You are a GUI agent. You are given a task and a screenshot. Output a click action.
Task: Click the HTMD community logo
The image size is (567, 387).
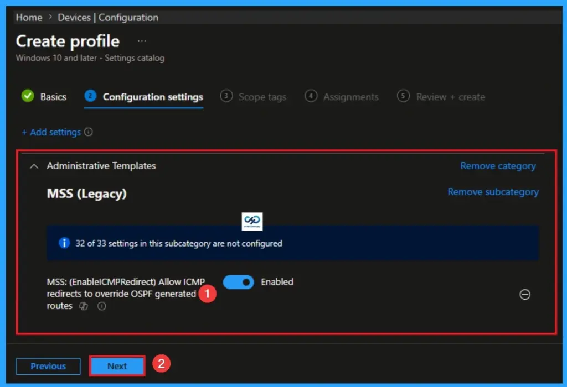click(252, 221)
